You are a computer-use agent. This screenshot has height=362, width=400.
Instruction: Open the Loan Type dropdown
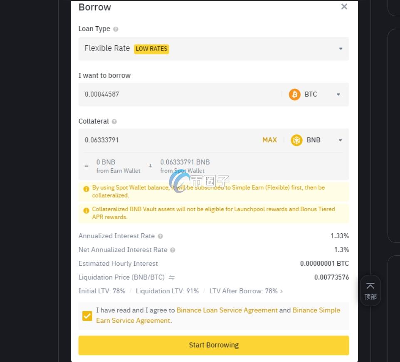(341, 49)
